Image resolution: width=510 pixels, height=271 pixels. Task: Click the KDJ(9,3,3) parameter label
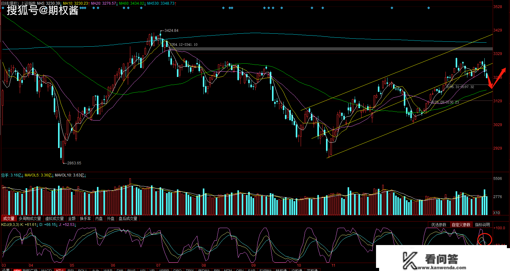tap(10, 225)
